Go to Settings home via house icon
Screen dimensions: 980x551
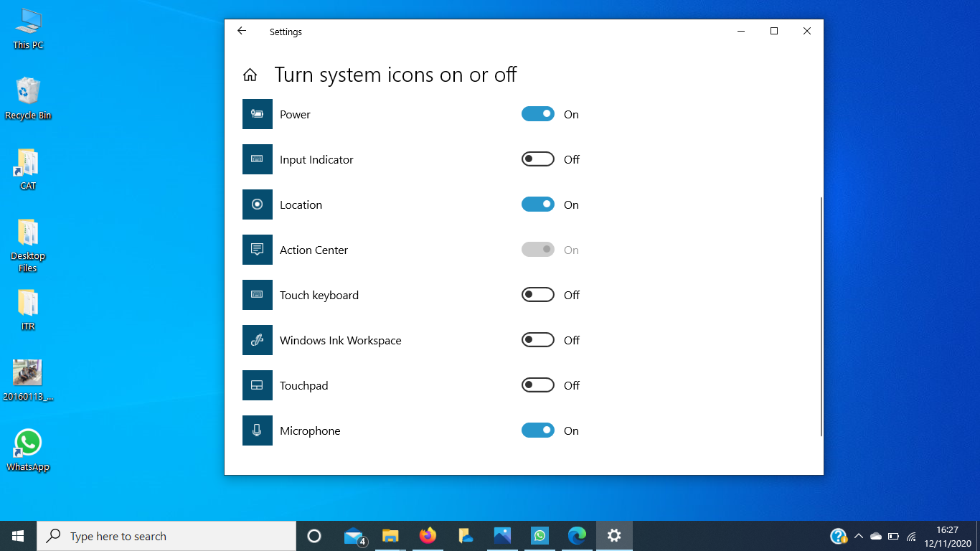(x=250, y=75)
